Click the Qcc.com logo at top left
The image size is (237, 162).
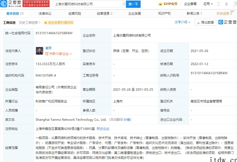[10, 4]
